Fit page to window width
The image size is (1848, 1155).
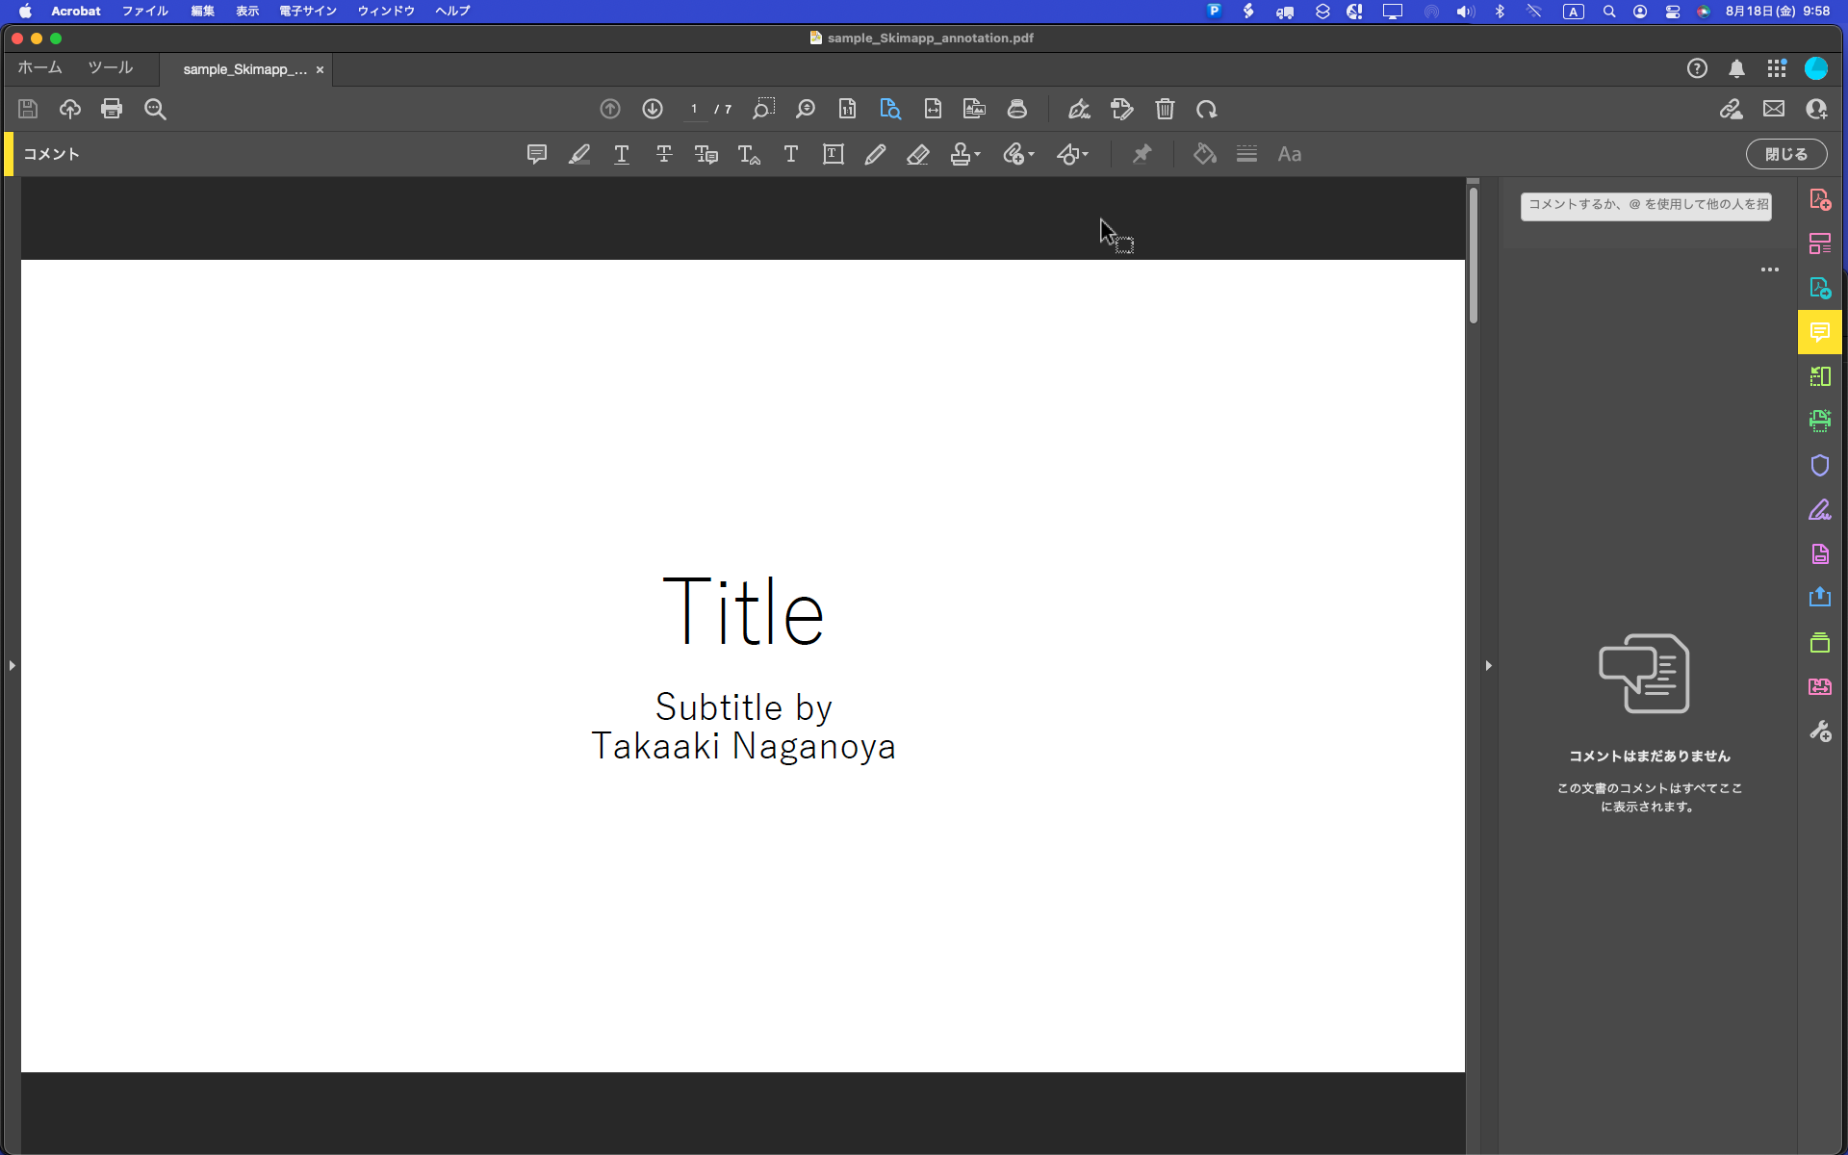pos(933,109)
